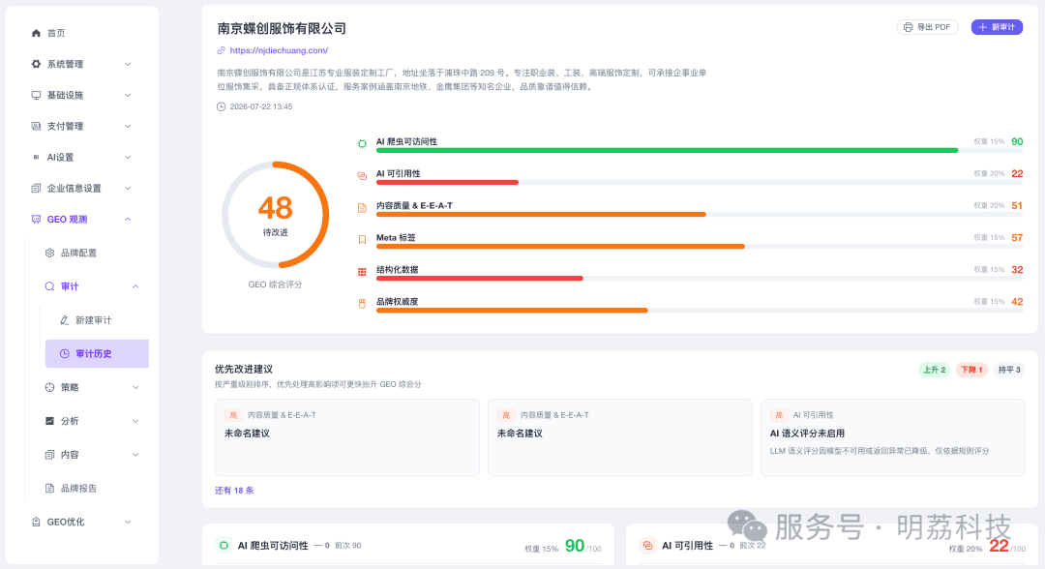Click the GEO 观测 sidebar icon
This screenshot has width=1045, height=569.
[x=36, y=220]
